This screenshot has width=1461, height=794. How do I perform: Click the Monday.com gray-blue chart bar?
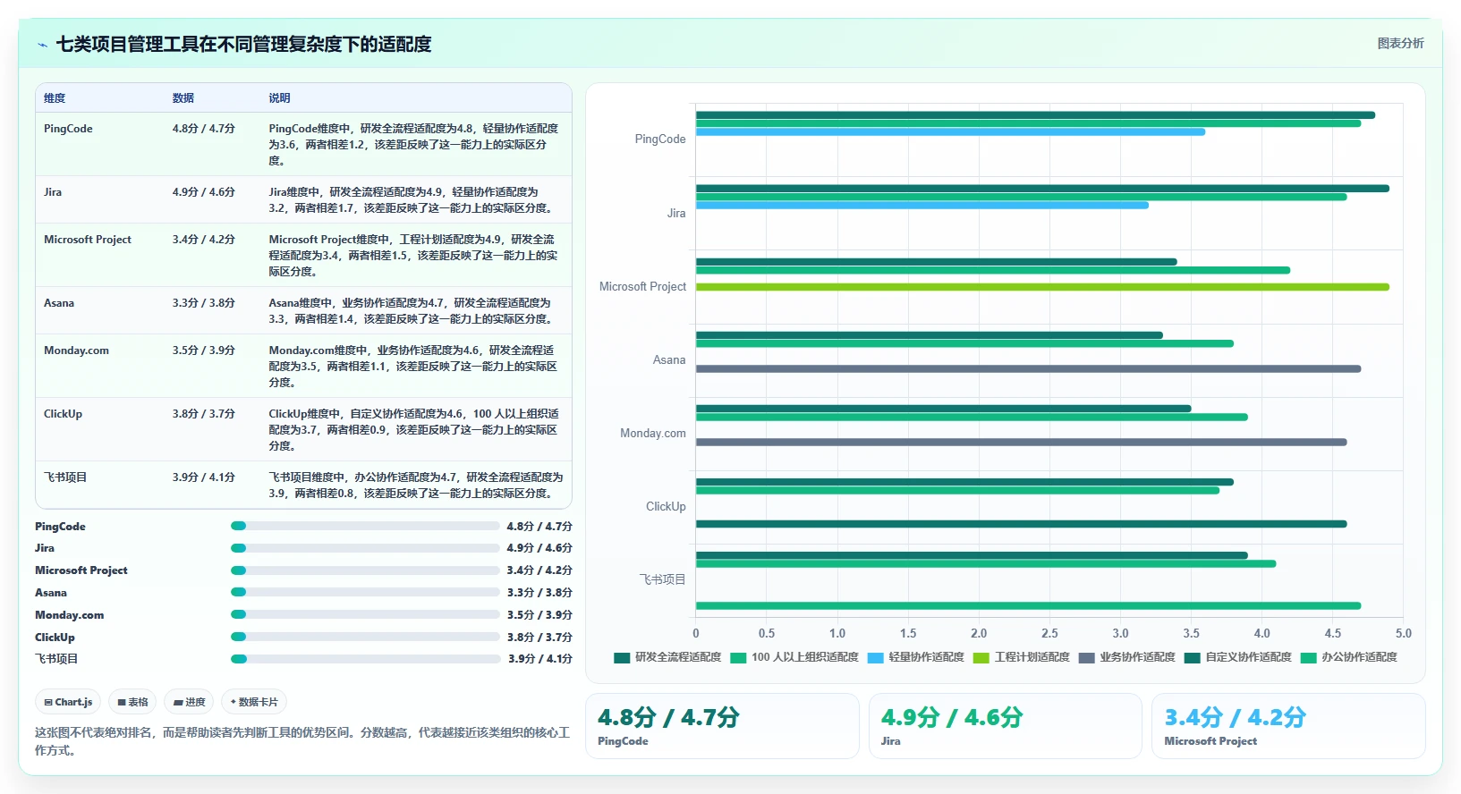click(1021, 442)
